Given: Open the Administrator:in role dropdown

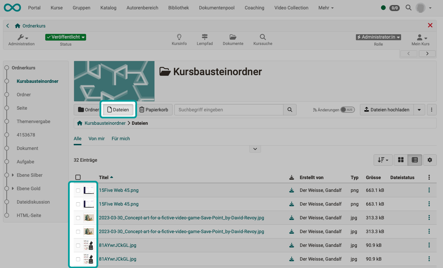Looking at the screenshot, I should [x=378, y=37].
